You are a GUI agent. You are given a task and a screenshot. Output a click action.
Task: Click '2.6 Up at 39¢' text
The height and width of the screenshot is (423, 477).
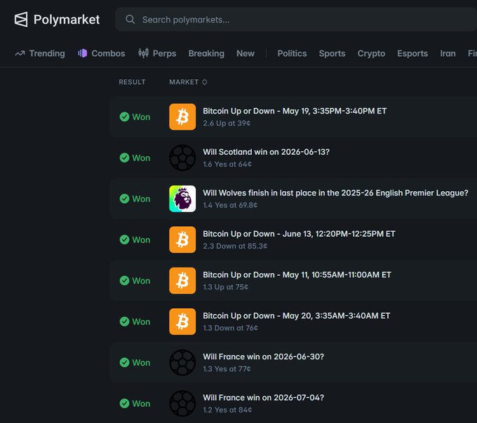coord(227,123)
